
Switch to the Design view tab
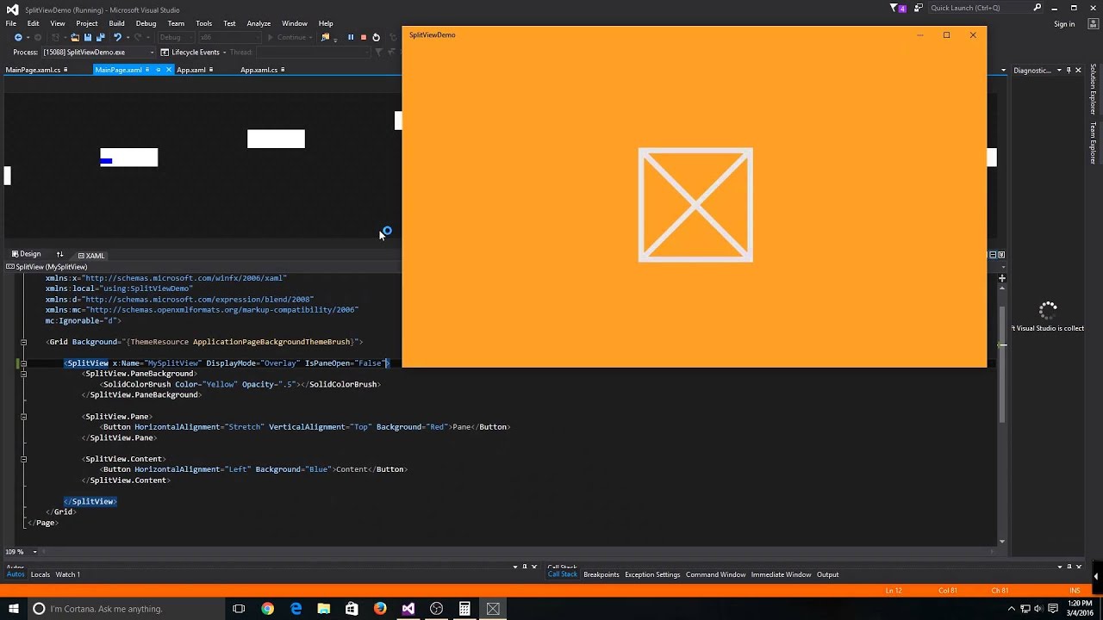(x=26, y=254)
